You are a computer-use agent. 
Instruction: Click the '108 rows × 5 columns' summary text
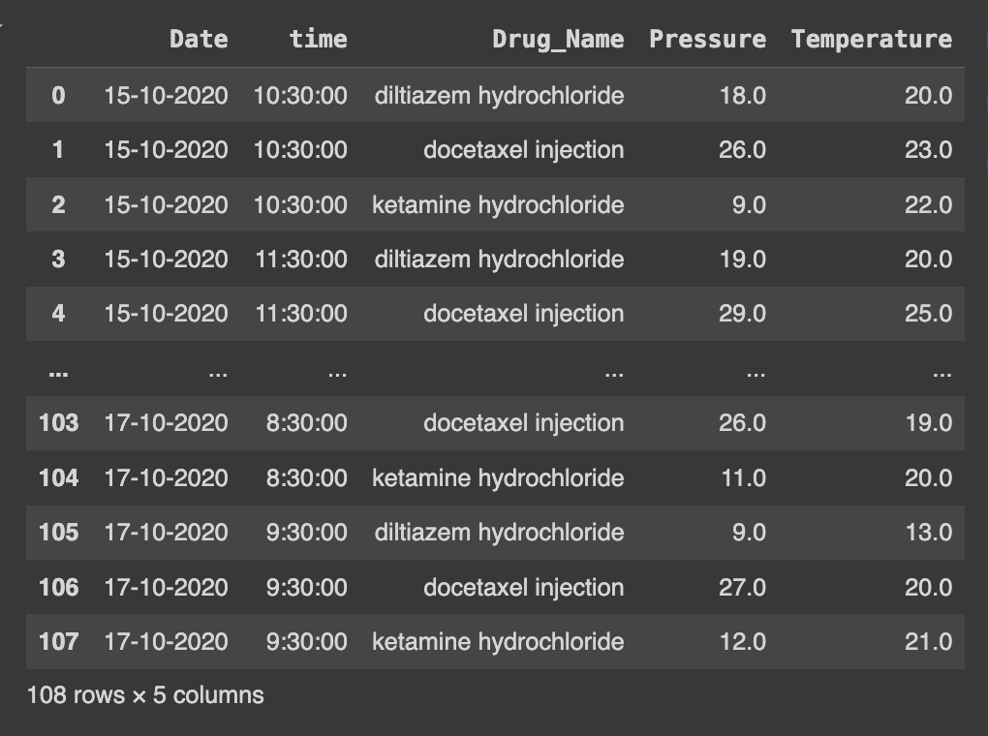coord(145,694)
